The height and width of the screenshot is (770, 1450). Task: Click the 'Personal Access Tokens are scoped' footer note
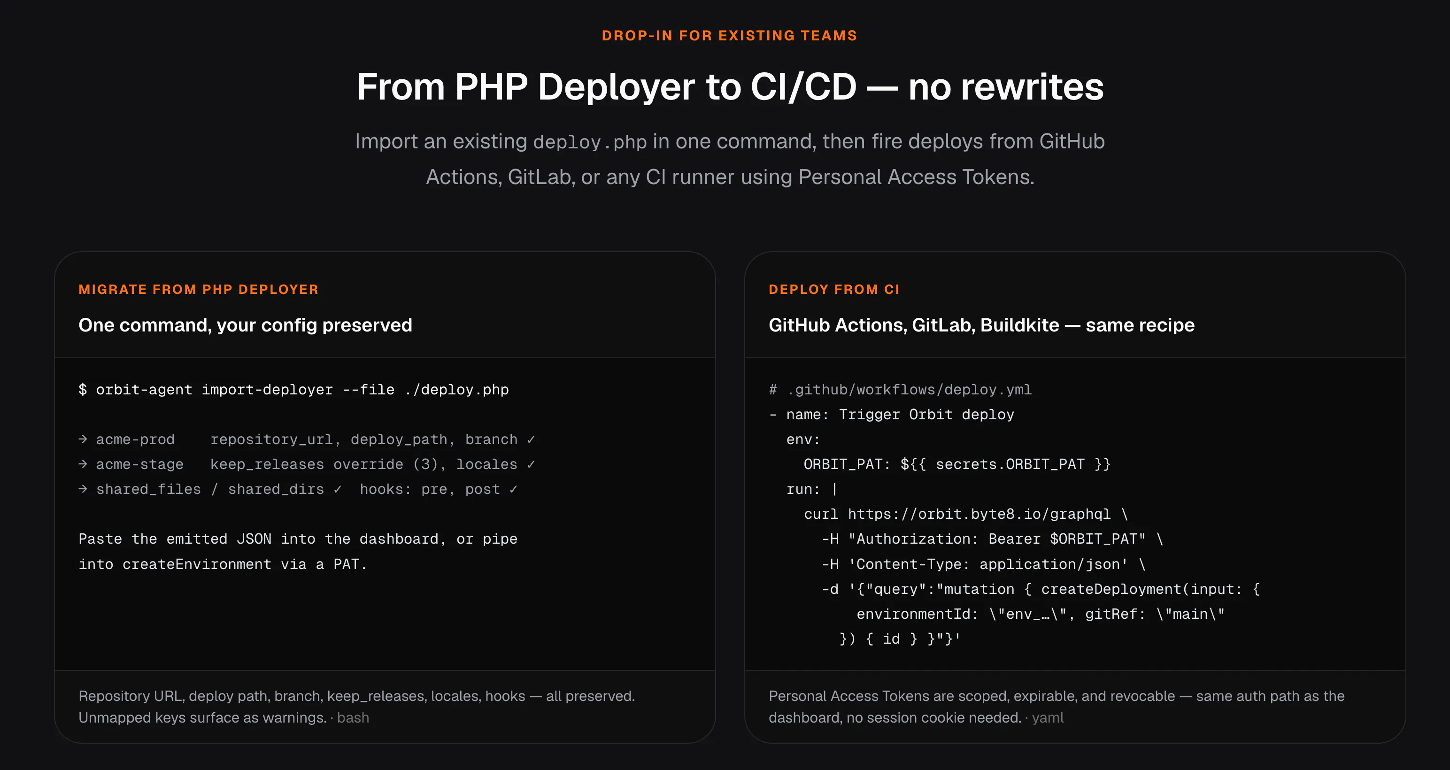pyautogui.click(x=1057, y=707)
